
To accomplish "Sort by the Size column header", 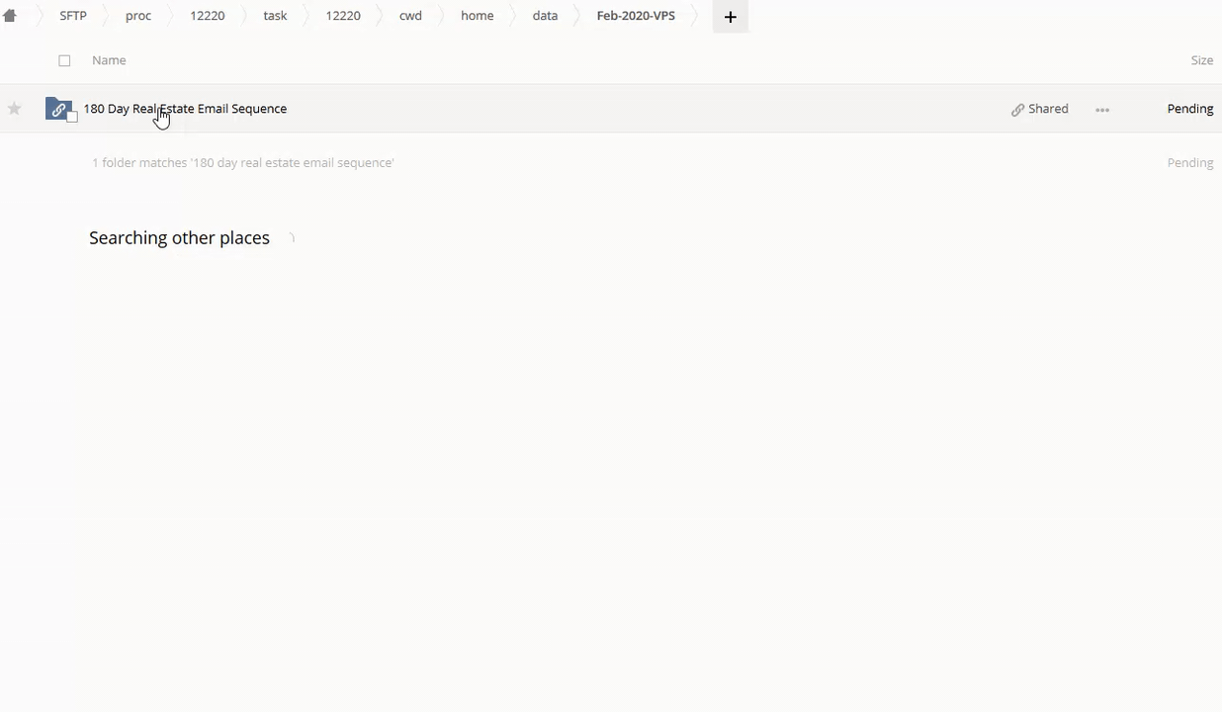I will pos(1201,60).
